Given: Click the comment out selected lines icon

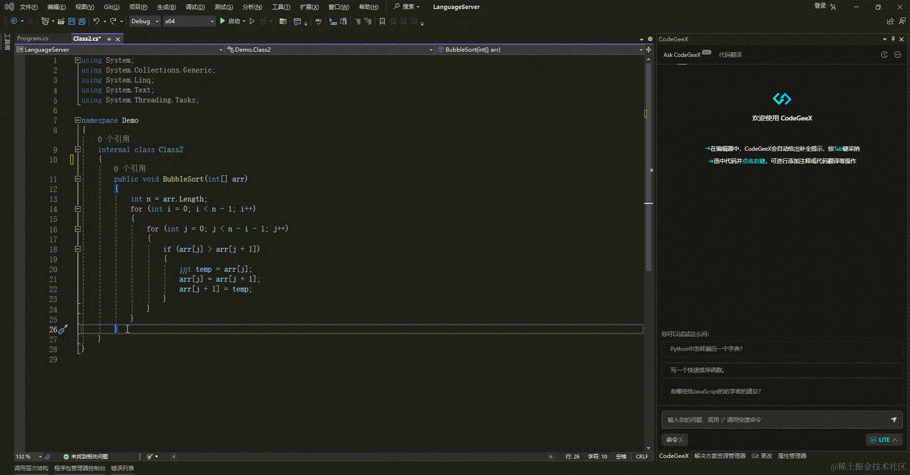Looking at the screenshot, I should [358, 21].
